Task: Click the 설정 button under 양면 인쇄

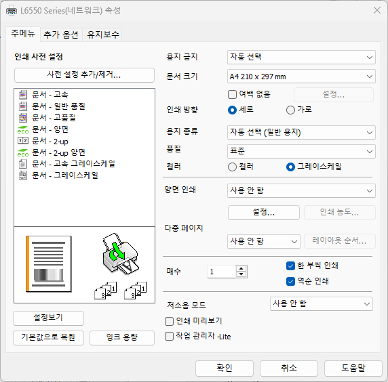Action: click(x=264, y=213)
